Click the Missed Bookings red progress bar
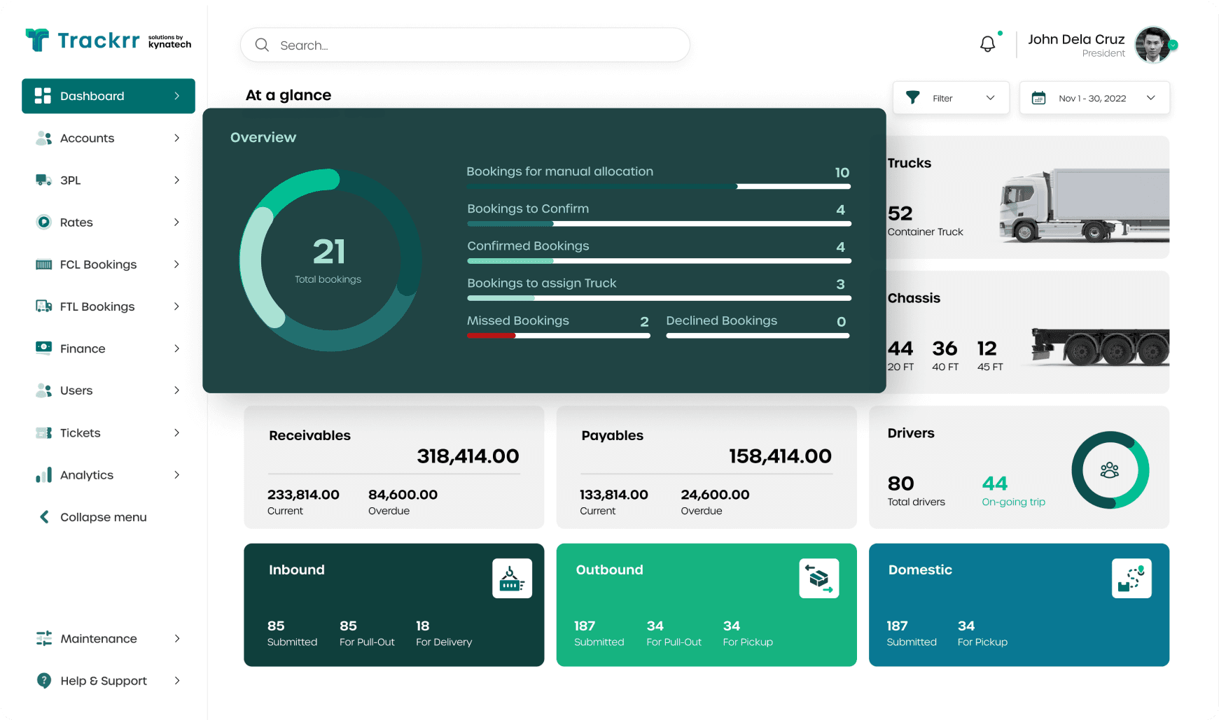The height and width of the screenshot is (720, 1219). click(490, 335)
